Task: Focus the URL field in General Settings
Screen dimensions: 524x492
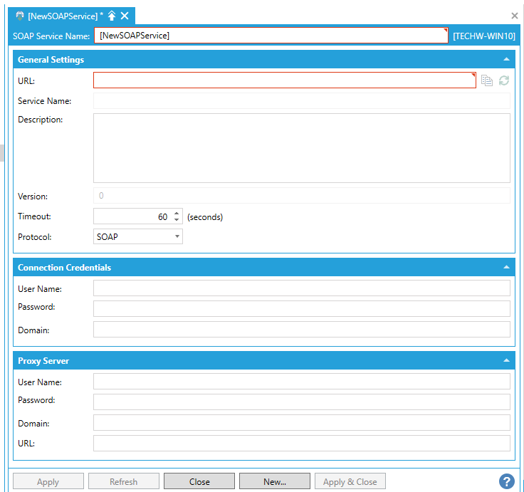Action: pyautogui.click(x=284, y=80)
